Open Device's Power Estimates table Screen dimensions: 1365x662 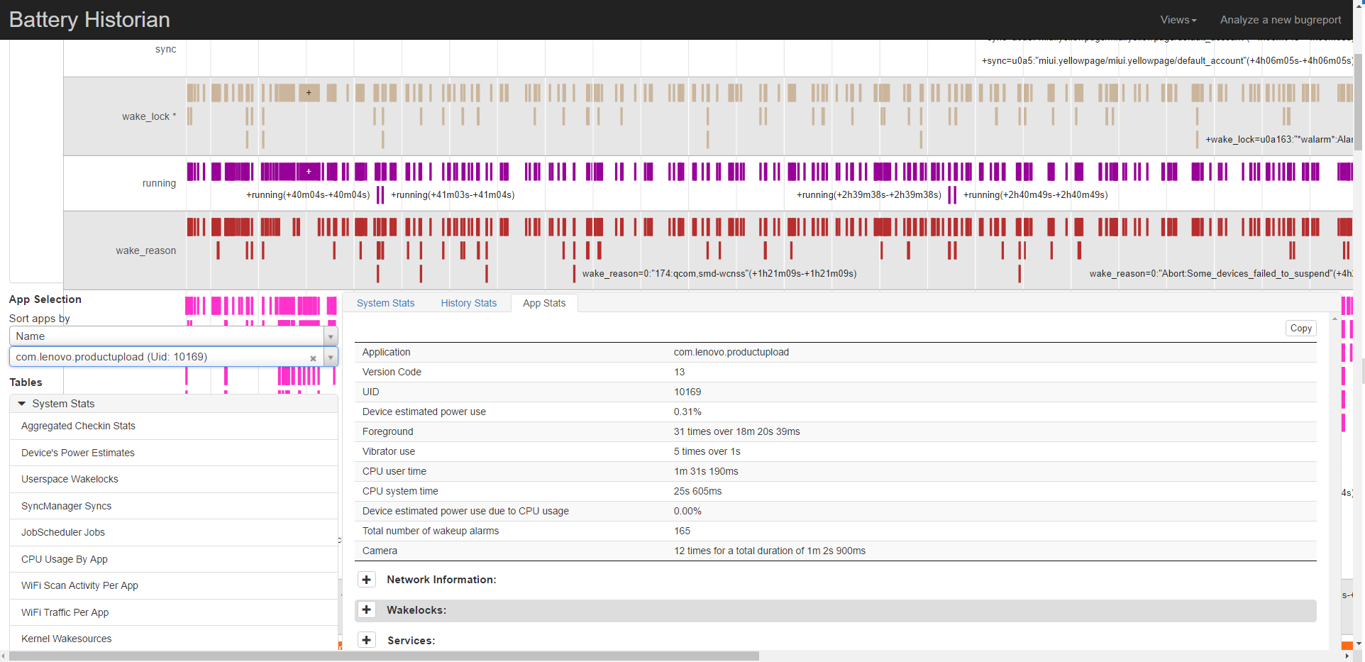pyautogui.click(x=173, y=453)
